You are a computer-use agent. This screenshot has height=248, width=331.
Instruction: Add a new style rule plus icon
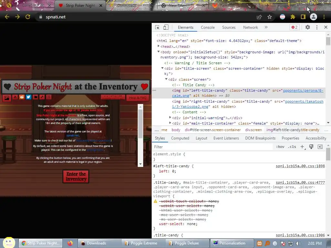point(302,147)
